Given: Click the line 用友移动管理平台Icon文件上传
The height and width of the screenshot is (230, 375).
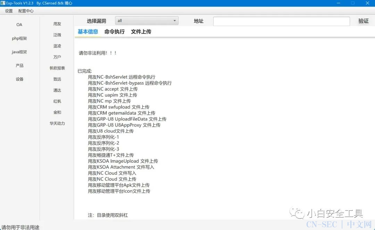Looking at the screenshot, I should coord(119,191).
